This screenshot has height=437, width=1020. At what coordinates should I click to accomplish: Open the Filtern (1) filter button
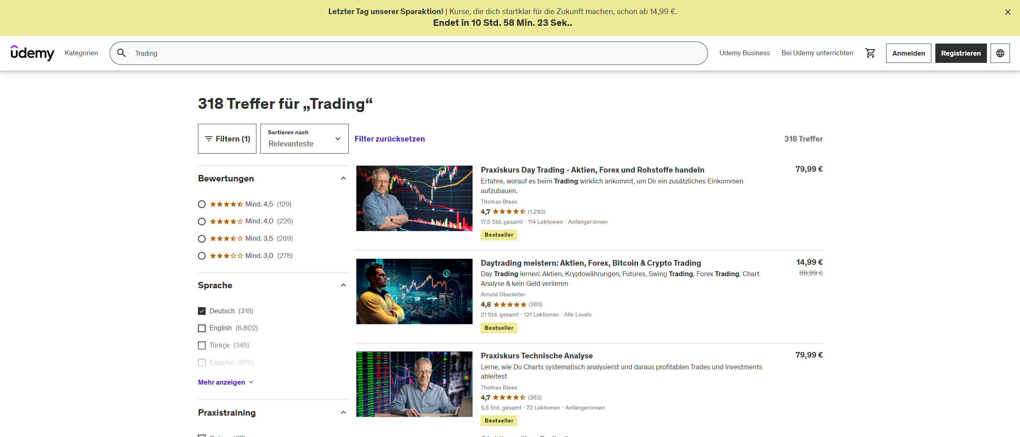pyautogui.click(x=227, y=139)
